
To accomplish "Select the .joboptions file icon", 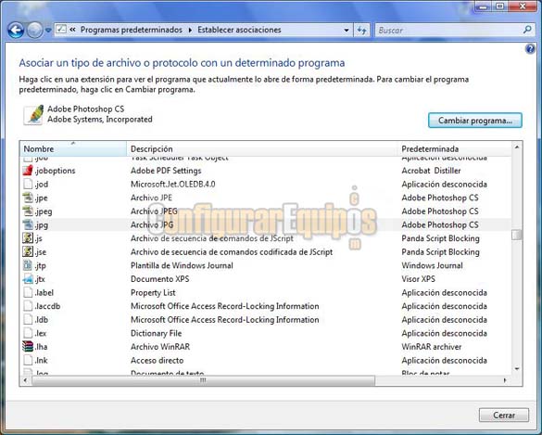I will (x=28, y=171).
